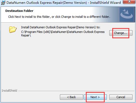This screenshot has width=136, height=103.
Task: Click the window title bar text
Action: point(64,3)
